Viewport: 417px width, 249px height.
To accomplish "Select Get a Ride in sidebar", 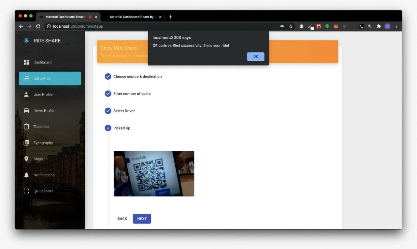I will pyautogui.click(x=50, y=78).
